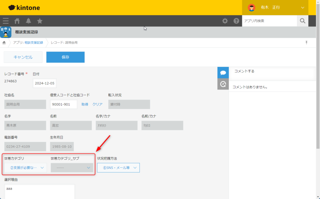
Task: Open the help question mark icon
Action: (x=236, y=21)
